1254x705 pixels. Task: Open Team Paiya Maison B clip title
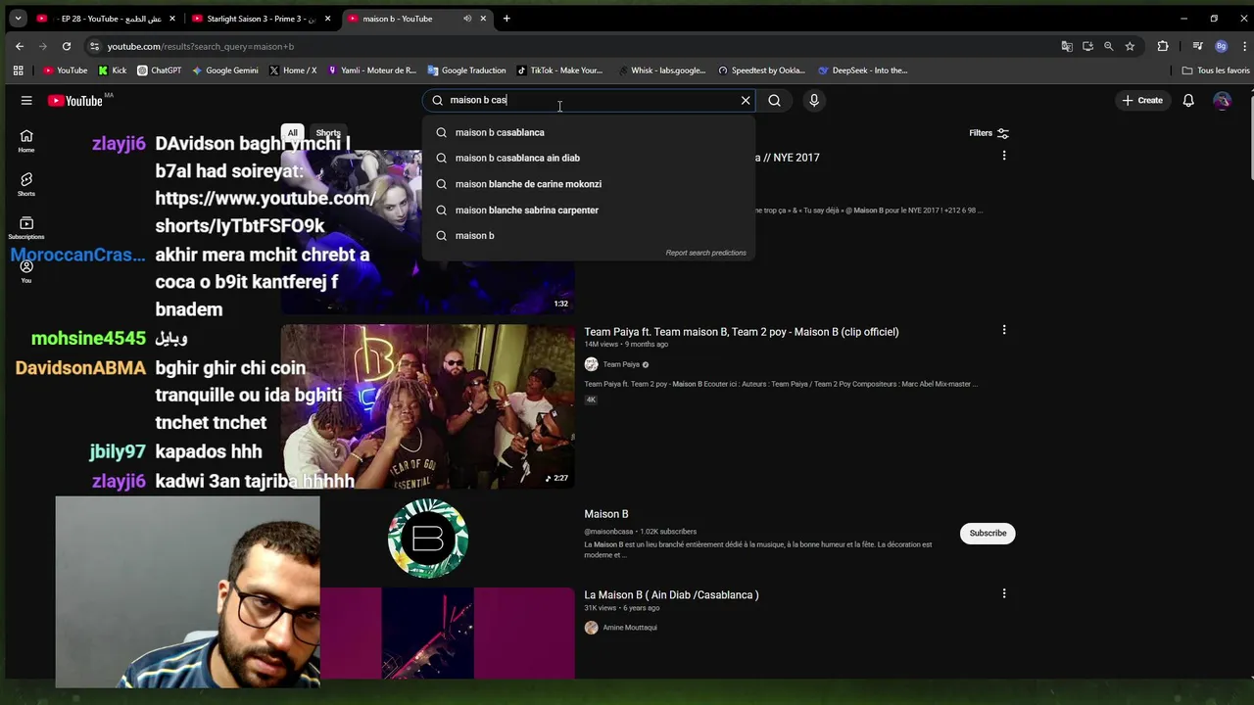[x=742, y=332]
